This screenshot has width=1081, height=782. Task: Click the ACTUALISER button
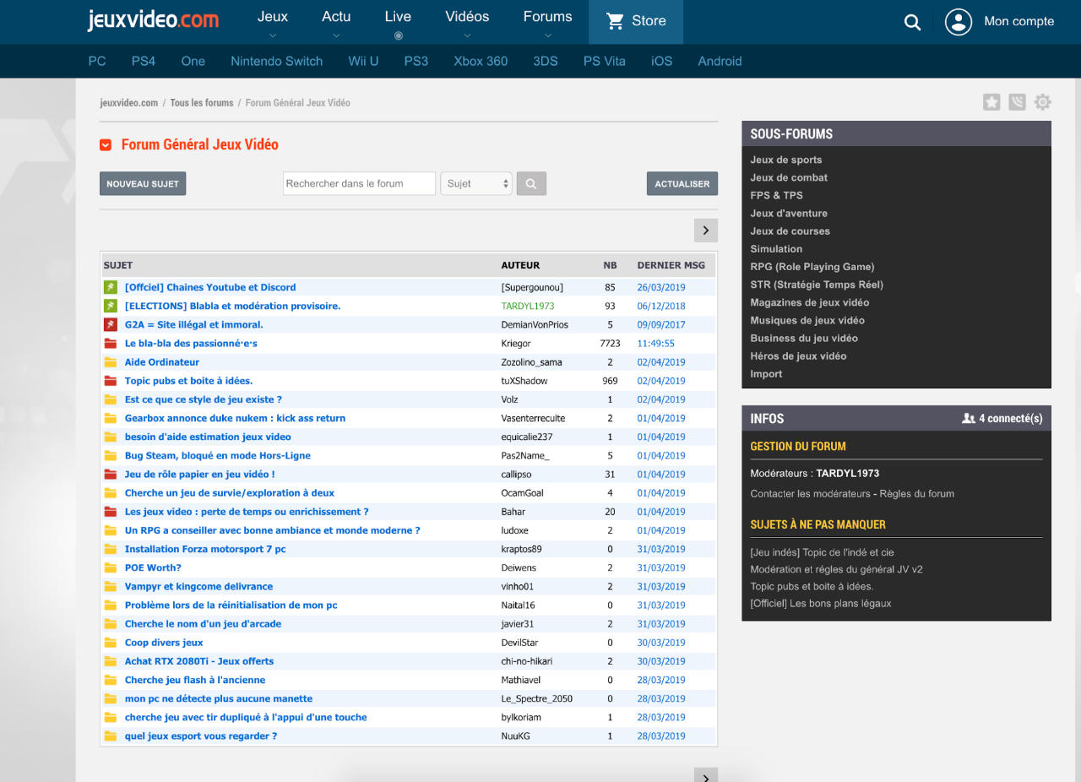[682, 184]
